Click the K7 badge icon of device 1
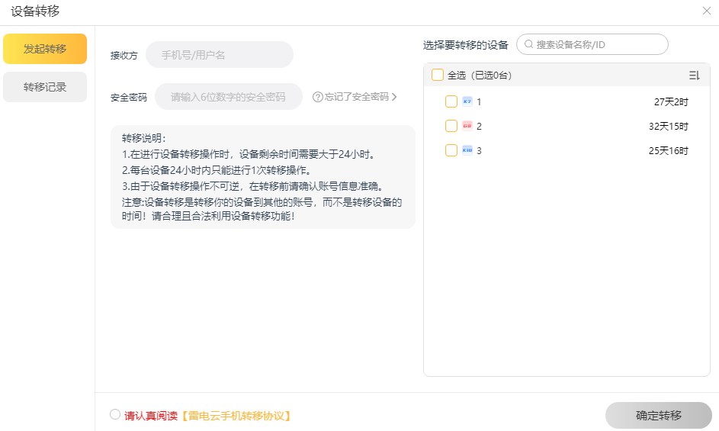The image size is (719, 431). coord(467,101)
